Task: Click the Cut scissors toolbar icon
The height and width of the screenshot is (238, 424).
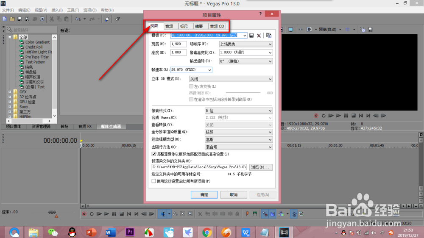Action: (51, 19)
